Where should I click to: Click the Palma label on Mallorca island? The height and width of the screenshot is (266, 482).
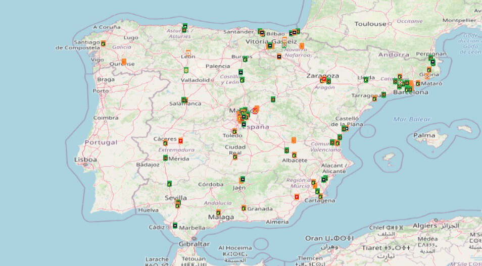tap(423, 135)
